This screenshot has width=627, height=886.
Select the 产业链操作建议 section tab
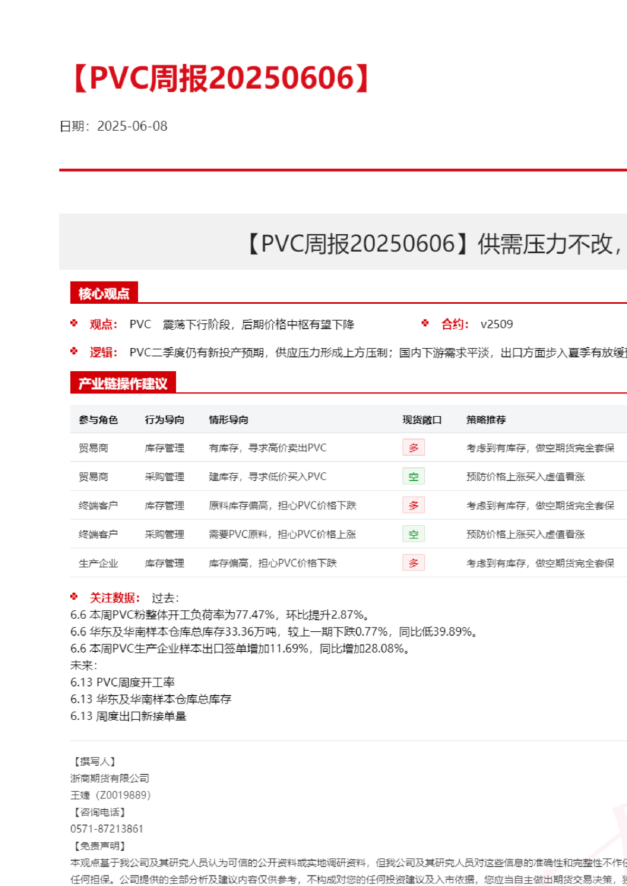coord(123,383)
